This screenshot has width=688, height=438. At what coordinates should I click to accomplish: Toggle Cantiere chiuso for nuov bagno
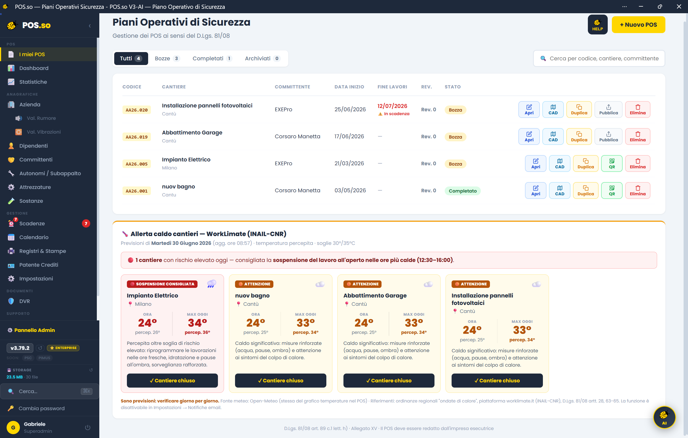point(281,380)
